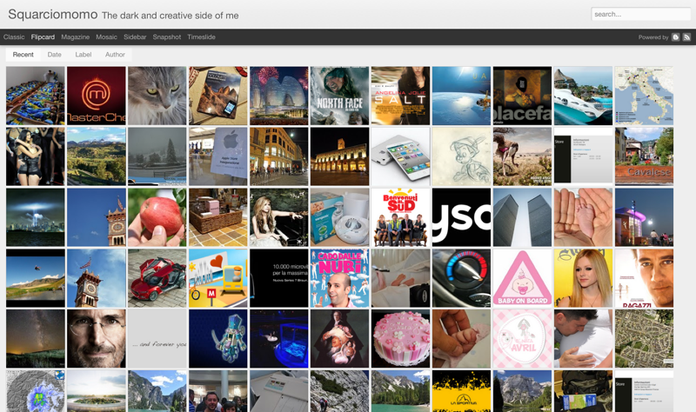Open the placefa painting thumbnail
696x412 pixels.
click(523, 96)
